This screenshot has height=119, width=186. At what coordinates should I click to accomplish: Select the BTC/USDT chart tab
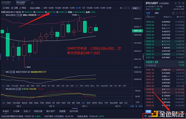[21, 3]
